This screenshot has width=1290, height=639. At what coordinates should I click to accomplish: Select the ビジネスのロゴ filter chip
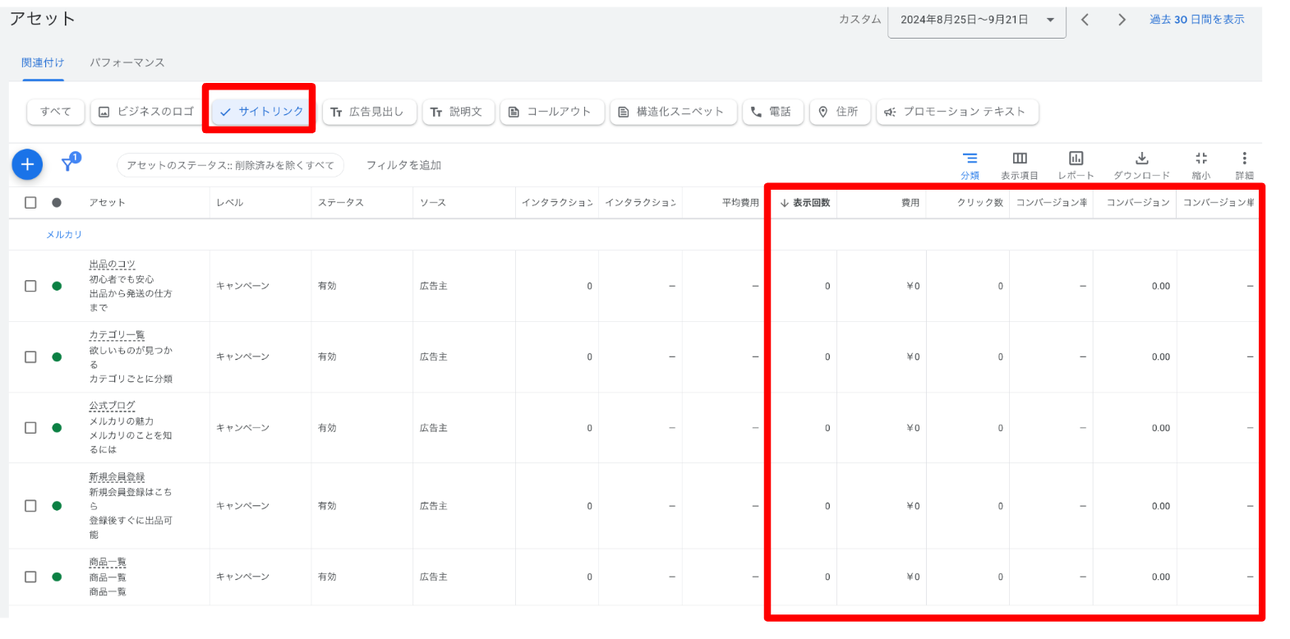[146, 112]
